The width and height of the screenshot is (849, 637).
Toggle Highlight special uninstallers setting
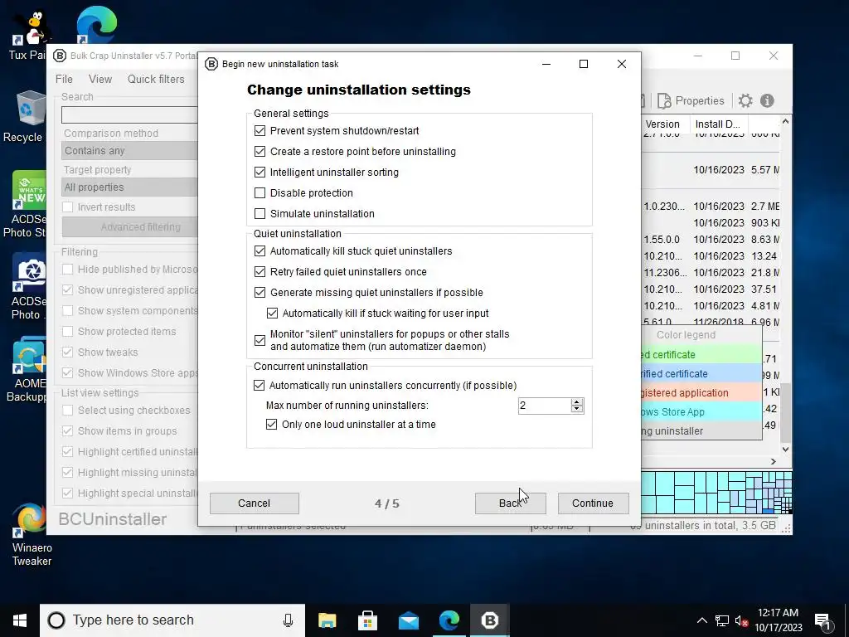(x=68, y=493)
